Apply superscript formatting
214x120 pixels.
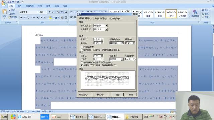tap(41, 18)
